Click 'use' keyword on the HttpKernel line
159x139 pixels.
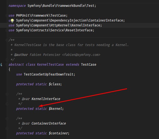(11, 25)
